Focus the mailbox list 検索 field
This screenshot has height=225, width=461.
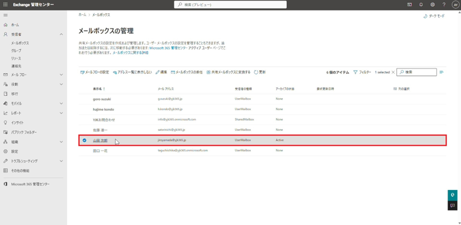coord(417,72)
